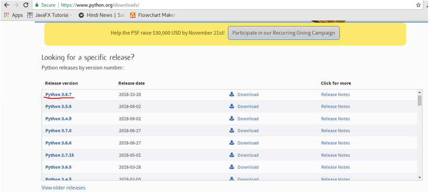
Task: Click the Download link for Python 2.7.15
Action: tap(248, 155)
